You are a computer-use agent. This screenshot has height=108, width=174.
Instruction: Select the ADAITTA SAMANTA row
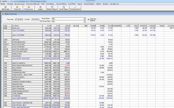[19, 63]
